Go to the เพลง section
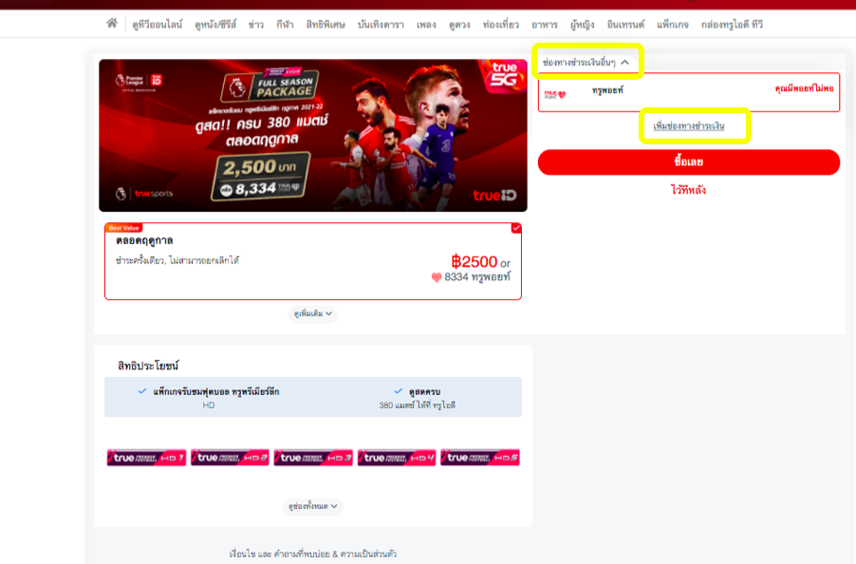The width and height of the screenshot is (856, 564). 426,25
